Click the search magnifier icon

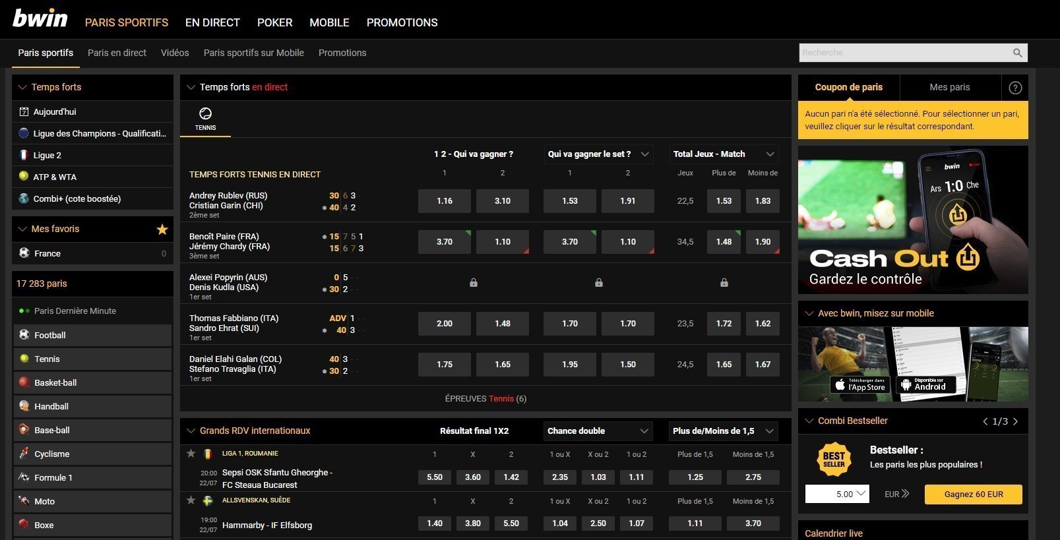coord(1018,53)
